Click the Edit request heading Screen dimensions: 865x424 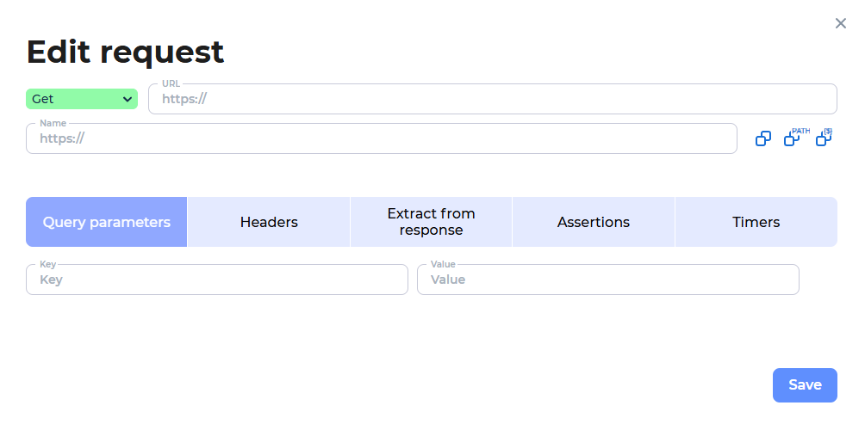(126, 52)
